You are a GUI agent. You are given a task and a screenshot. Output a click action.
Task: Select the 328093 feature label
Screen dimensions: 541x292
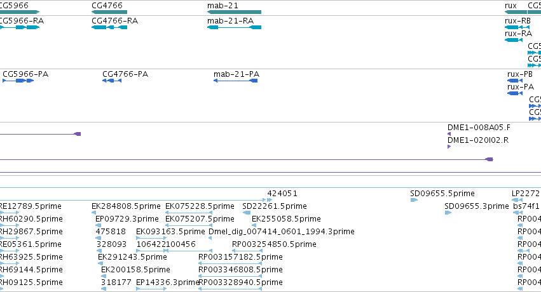pyautogui.click(x=111, y=244)
